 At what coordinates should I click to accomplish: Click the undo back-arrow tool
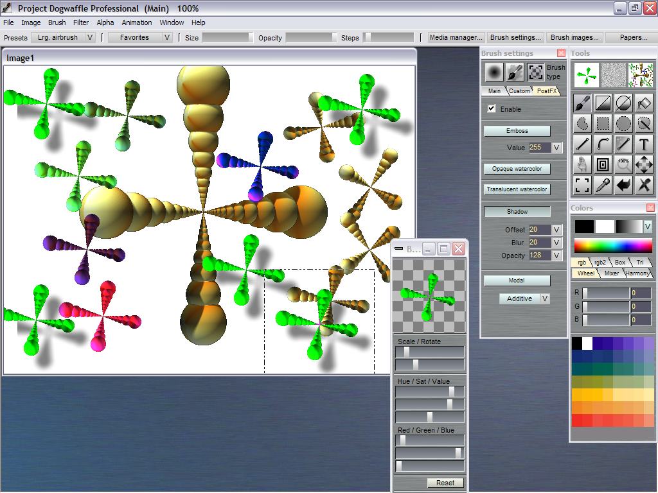623,185
